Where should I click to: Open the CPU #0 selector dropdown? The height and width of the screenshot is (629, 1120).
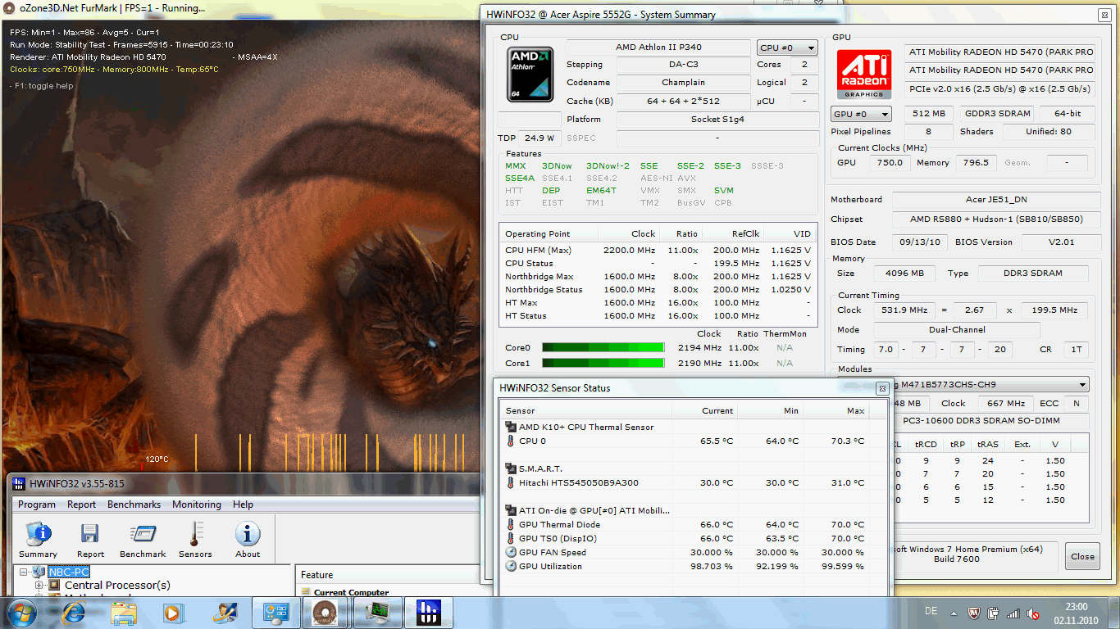(x=786, y=48)
